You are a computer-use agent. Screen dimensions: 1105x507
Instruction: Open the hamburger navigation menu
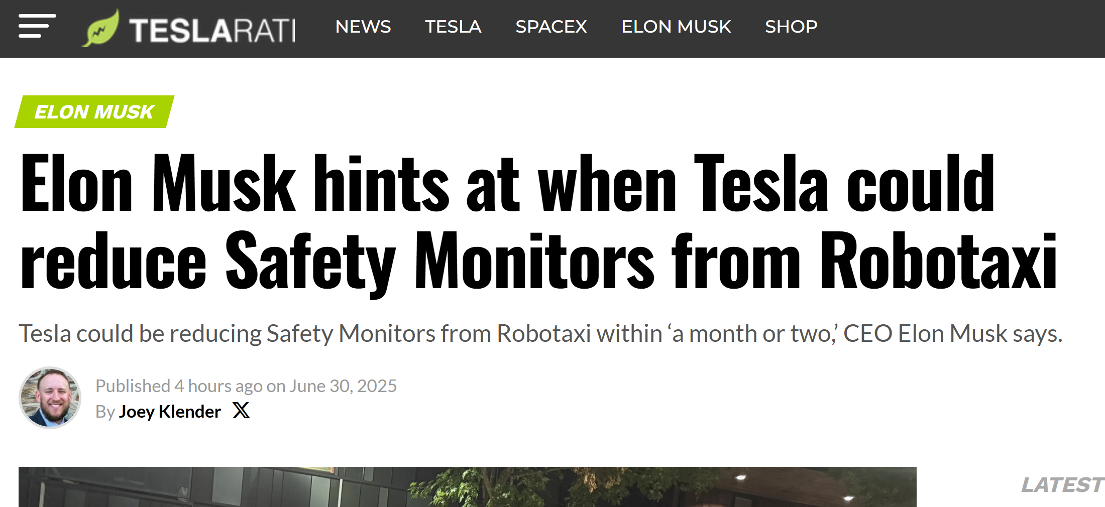coord(37,27)
